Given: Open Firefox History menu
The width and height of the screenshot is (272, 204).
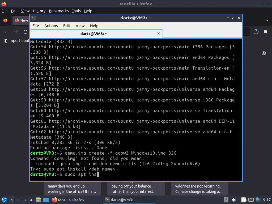Looking at the screenshot, I should 39,11.
